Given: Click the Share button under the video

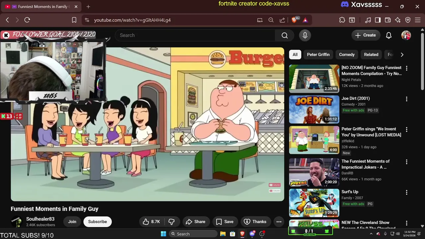Looking at the screenshot, I should (x=195, y=222).
